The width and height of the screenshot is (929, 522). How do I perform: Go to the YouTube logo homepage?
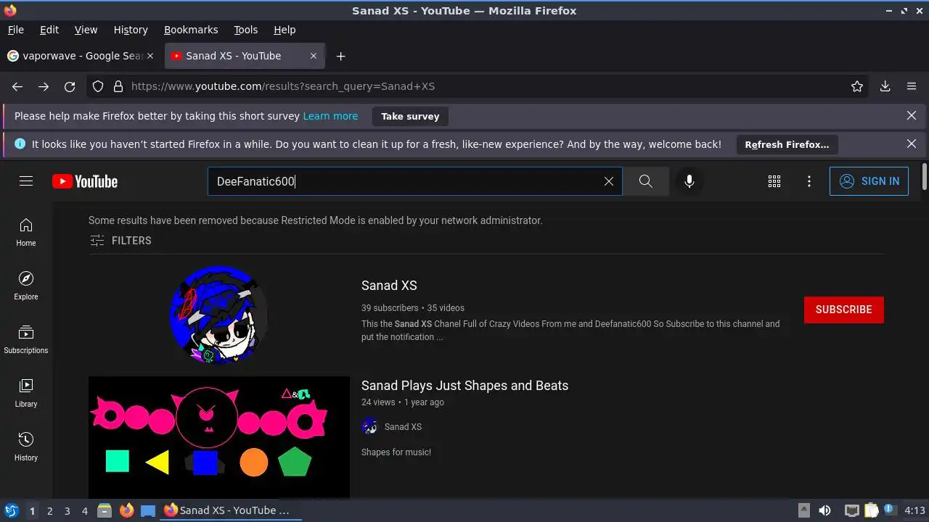coord(85,181)
